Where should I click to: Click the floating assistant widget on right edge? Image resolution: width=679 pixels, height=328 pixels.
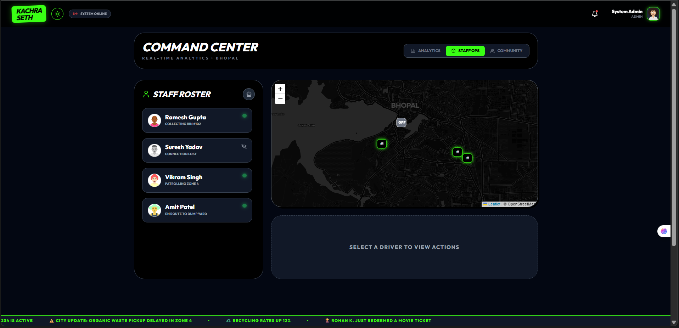tap(664, 231)
